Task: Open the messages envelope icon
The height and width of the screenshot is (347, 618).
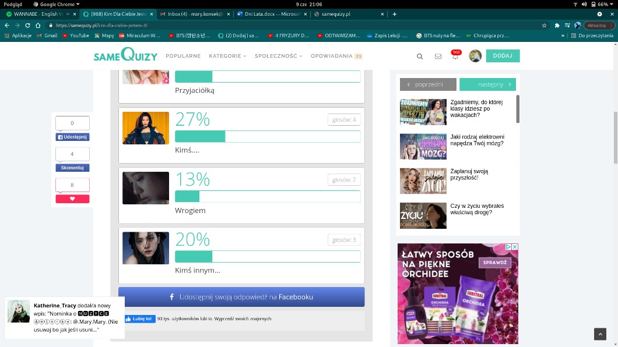Action: click(x=438, y=56)
